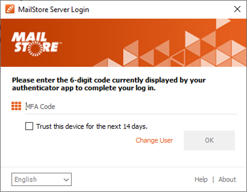
Task: Click the "Trust this device for the next 14 days" label
Action: 92,126
